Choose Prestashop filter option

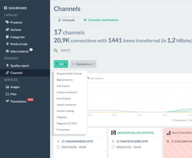coord(63,130)
